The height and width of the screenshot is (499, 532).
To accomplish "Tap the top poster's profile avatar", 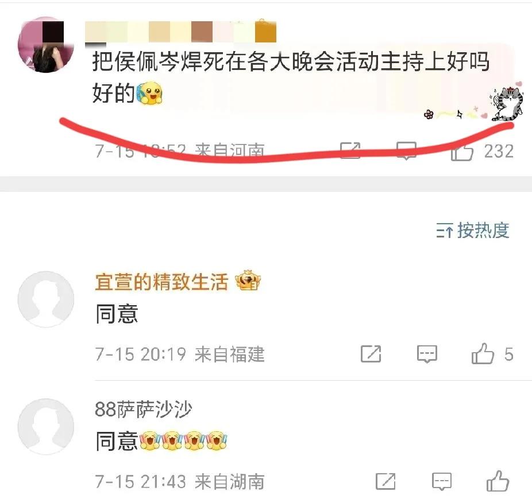I will pyautogui.click(x=46, y=44).
